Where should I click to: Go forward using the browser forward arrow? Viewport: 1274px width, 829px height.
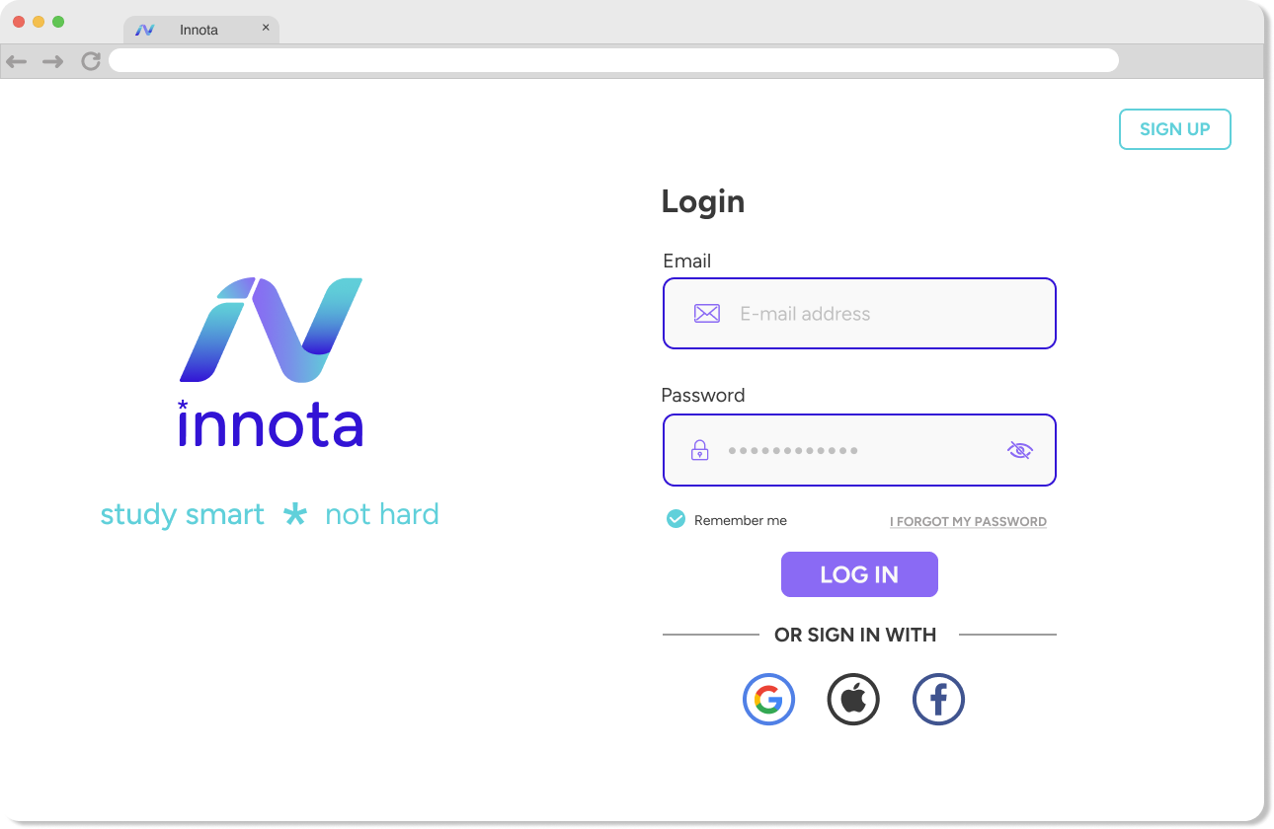click(52, 61)
